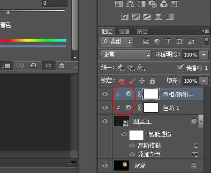Click the unify layer position icon
The height and width of the screenshot is (173, 211).
[x=121, y=67]
